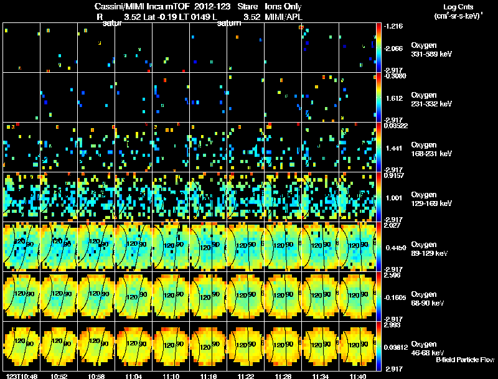Click the Oxygen 168-231 keV label
Viewport: 498px width, 379px height.
[431, 149]
